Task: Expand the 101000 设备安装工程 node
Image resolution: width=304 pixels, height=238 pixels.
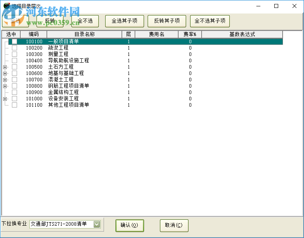Action: coord(5,99)
